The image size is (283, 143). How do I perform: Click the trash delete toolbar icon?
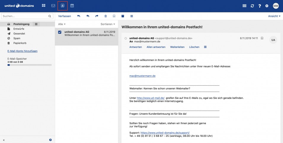click(x=105, y=16)
